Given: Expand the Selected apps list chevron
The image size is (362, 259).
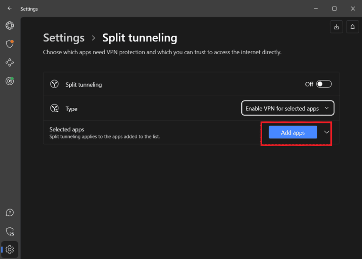Looking at the screenshot, I should click(327, 132).
